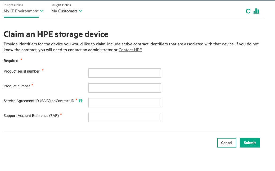275x171 pixels.
Task: Select the My Customers tab
Action: tap(65, 11)
